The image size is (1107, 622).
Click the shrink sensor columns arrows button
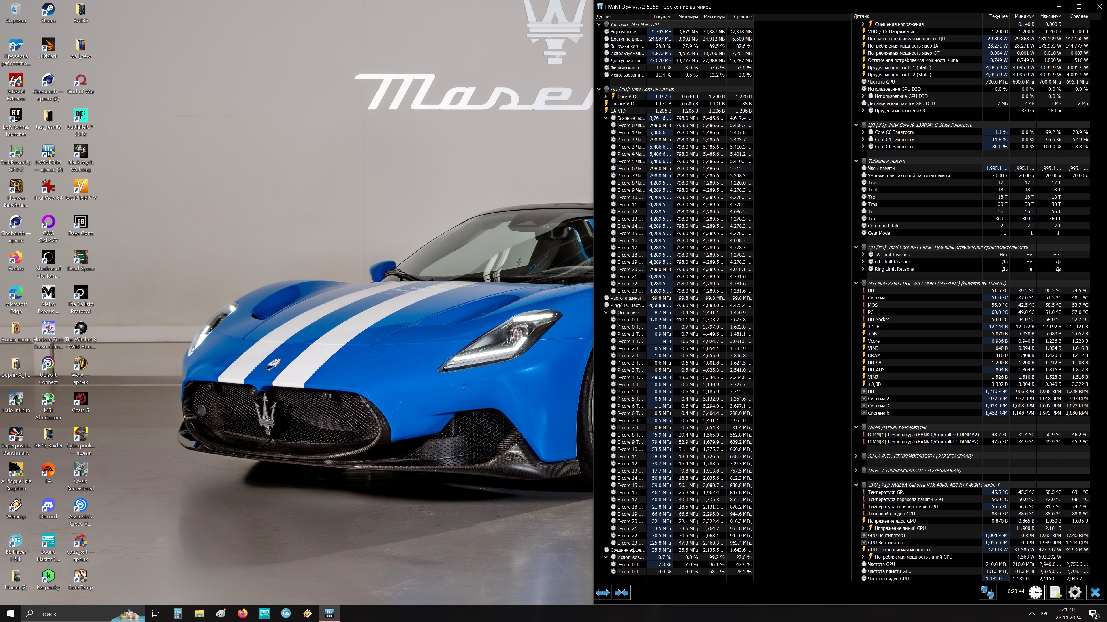622,592
